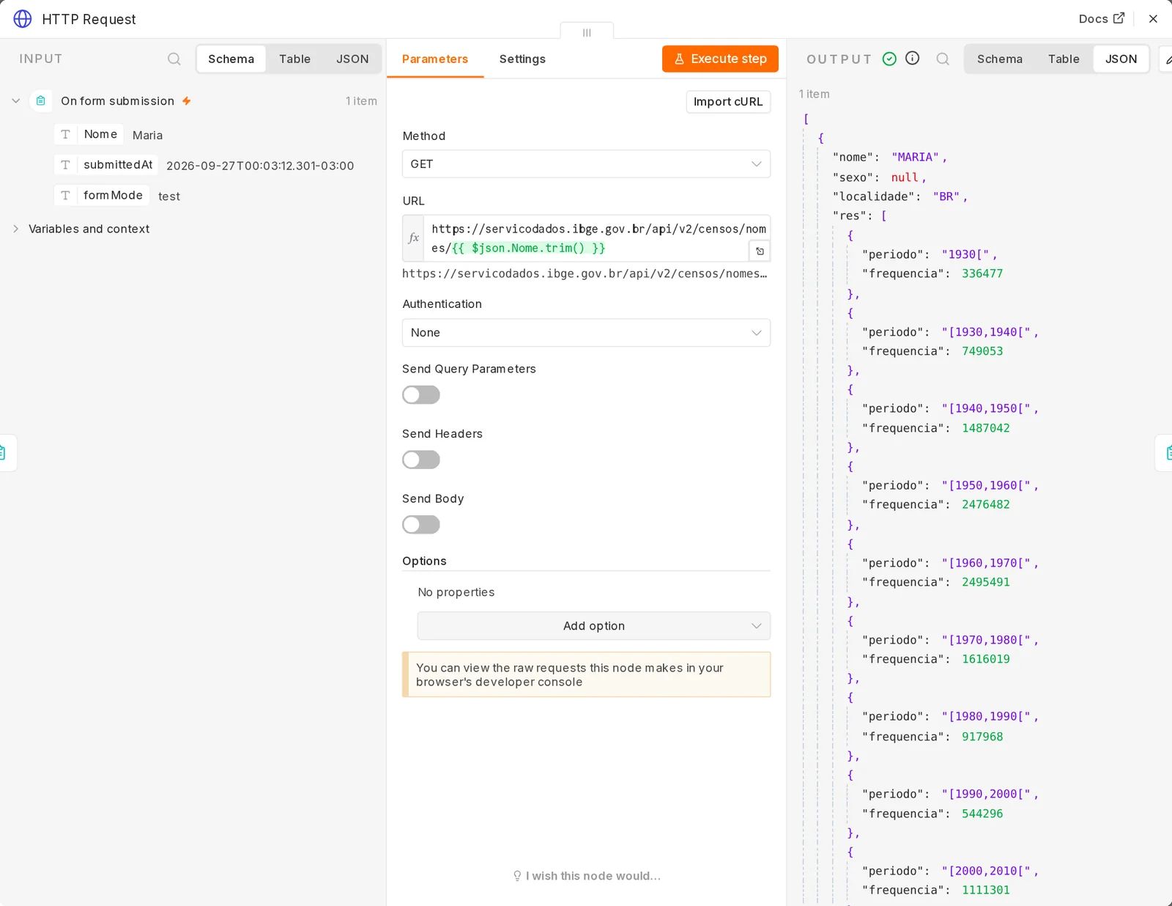Switch input view to Table
The height and width of the screenshot is (906, 1172).
(x=294, y=59)
